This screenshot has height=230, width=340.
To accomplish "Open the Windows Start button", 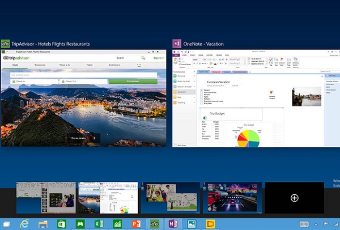I will [x=8, y=224].
